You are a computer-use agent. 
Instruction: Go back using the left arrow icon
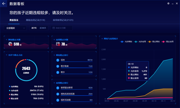point(4,4)
